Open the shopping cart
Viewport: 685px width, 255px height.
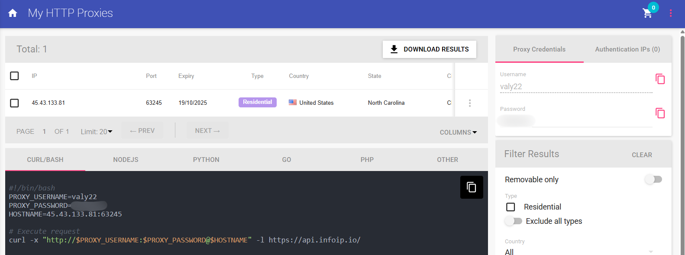(647, 13)
